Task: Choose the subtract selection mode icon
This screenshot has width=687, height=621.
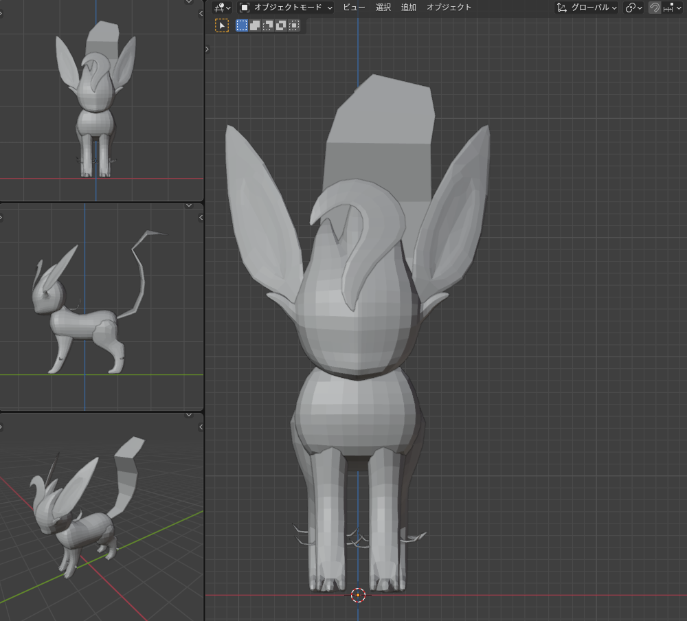Action: click(x=268, y=25)
